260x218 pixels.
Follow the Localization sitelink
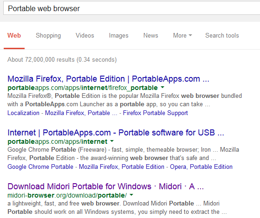tap(23, 113)
